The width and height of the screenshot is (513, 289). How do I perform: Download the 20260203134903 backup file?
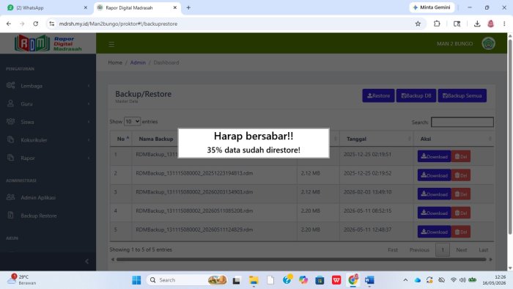[434, 194]
